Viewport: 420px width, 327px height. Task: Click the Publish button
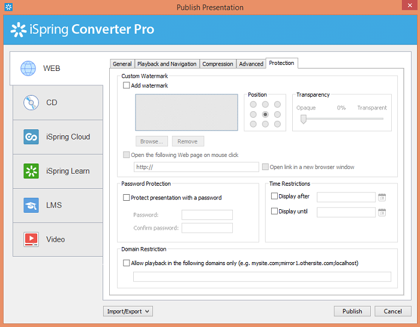pos(352,311)
